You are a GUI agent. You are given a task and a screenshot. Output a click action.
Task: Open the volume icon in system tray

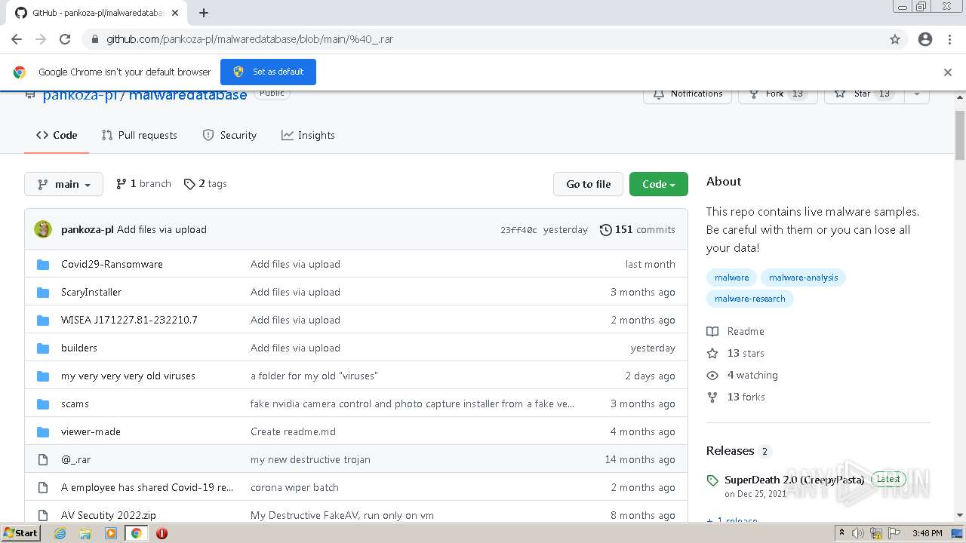click(x=858, y=533)
